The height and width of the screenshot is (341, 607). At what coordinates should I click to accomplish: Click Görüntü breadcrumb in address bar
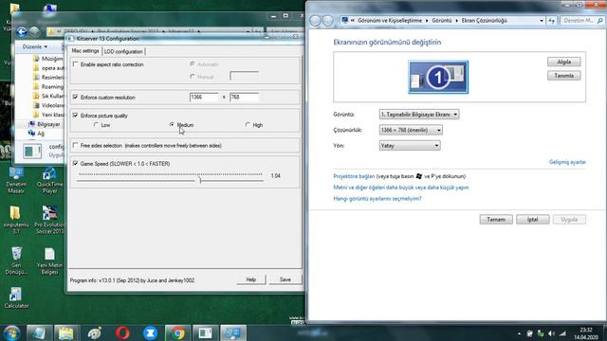point(442,21)
